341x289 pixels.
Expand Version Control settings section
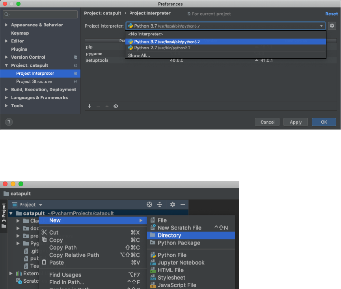tap(6, 57)
